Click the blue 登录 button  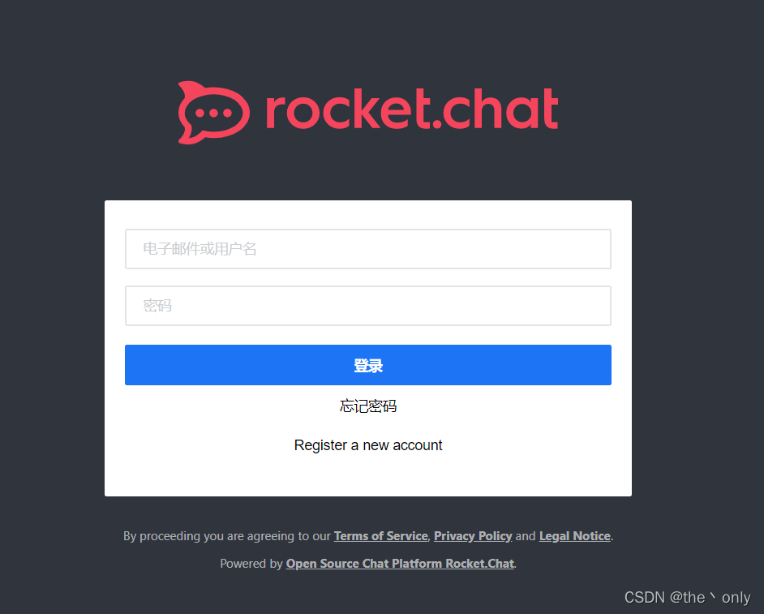[x=368, y=365]
